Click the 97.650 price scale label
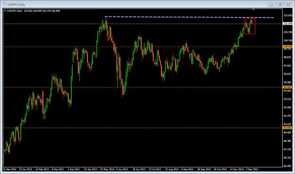The height and width of the screenshot is (174, 295). click(288, 66)
